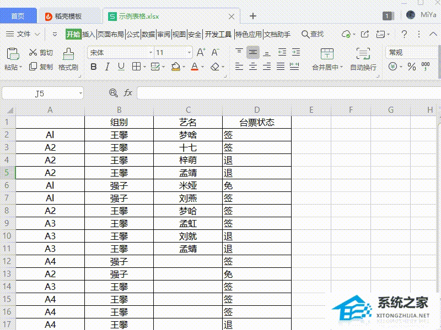Open the name box dropdown for J5
441x330 pixels.
coord(80,94)
